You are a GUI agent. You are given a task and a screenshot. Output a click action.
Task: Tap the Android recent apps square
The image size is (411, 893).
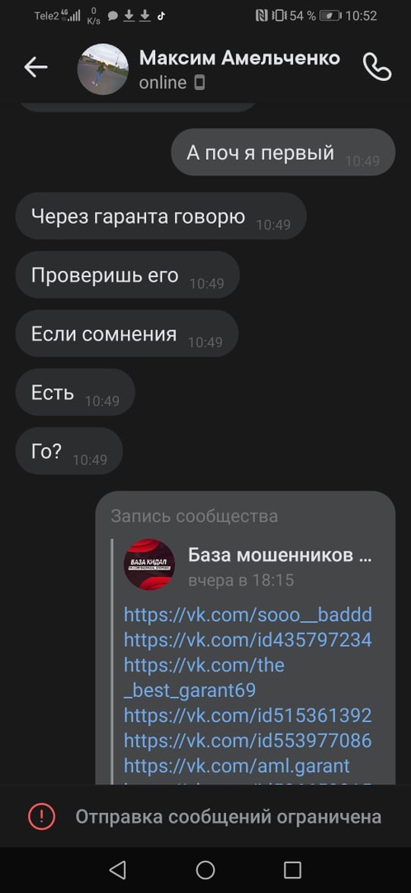(x=292, y=870)
